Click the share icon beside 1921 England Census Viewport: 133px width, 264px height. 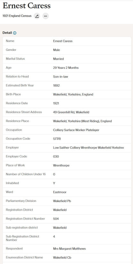coord(37,16)
